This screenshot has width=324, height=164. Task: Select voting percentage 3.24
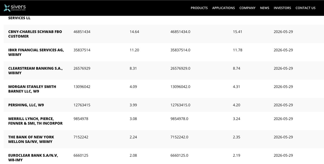pyautogui.click(x=236, y=119)
